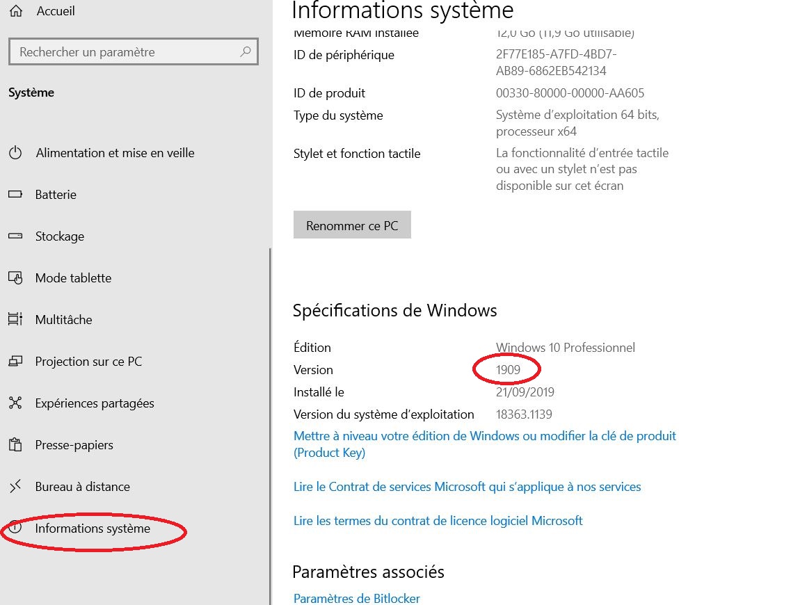Viewport: 791px width, 605px height.
Task: Open Mode tablette settings
Action: [x=73, y=277]
